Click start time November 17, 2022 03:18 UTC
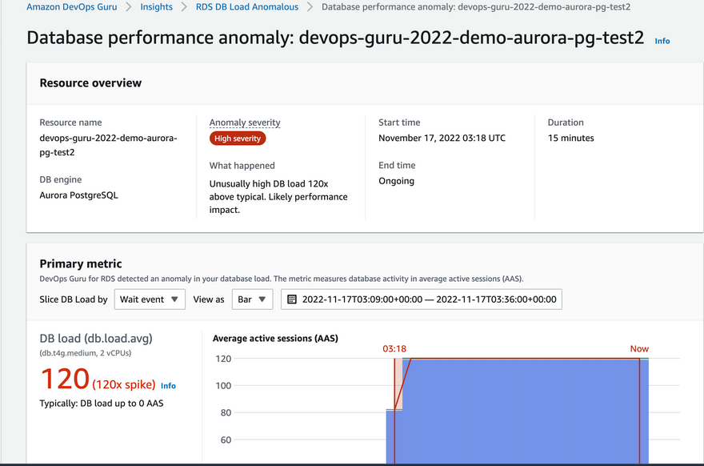Image resolution: width=704 pixels, height=466 pixels. [442, 138]
